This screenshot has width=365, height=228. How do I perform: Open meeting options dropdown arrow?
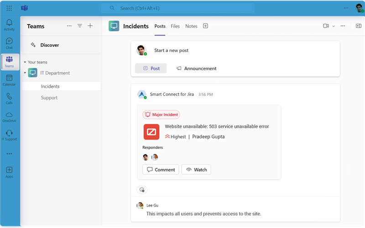tap(334, 26)
